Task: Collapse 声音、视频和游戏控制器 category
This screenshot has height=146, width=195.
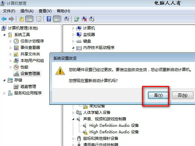Action: 73,119
